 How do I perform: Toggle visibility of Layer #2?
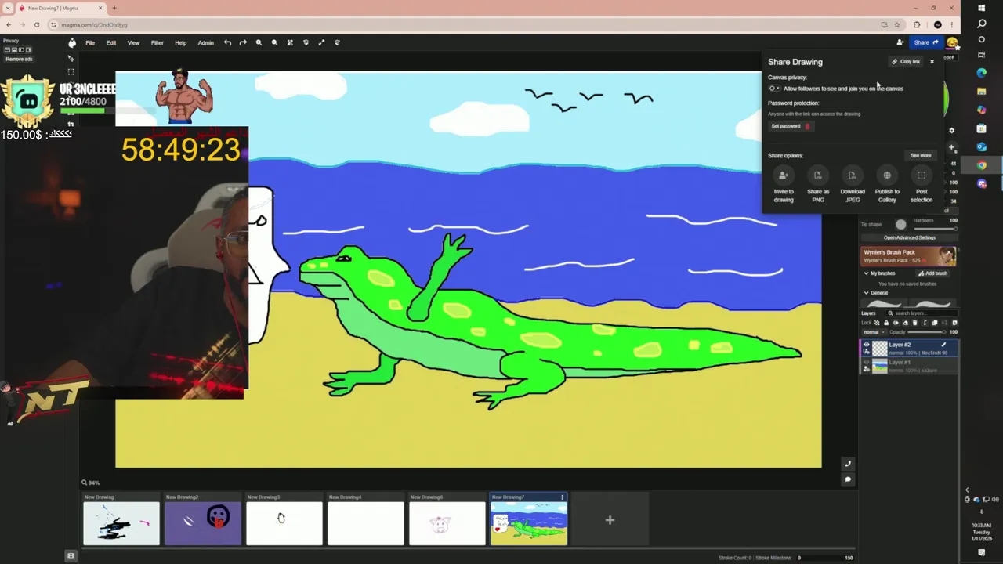pyautogui.click(x=866, y=345)
